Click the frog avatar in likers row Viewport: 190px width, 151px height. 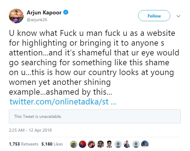tap(74, 144)
